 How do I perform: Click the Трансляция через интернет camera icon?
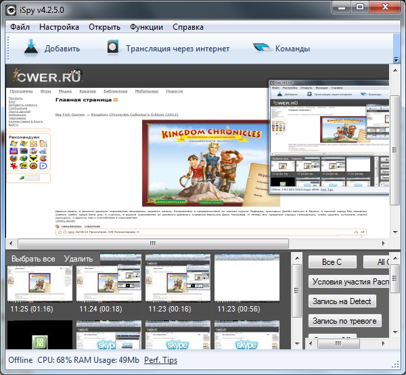[114, 48]
